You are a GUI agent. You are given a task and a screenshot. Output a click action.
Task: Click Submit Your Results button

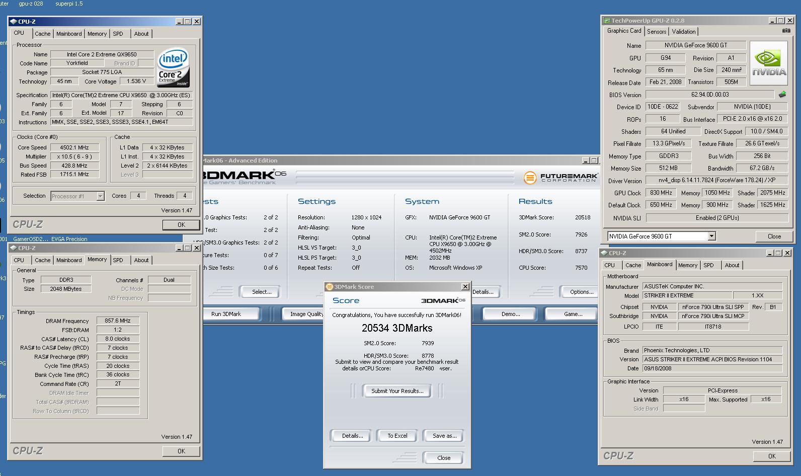(x=397, y=391)
